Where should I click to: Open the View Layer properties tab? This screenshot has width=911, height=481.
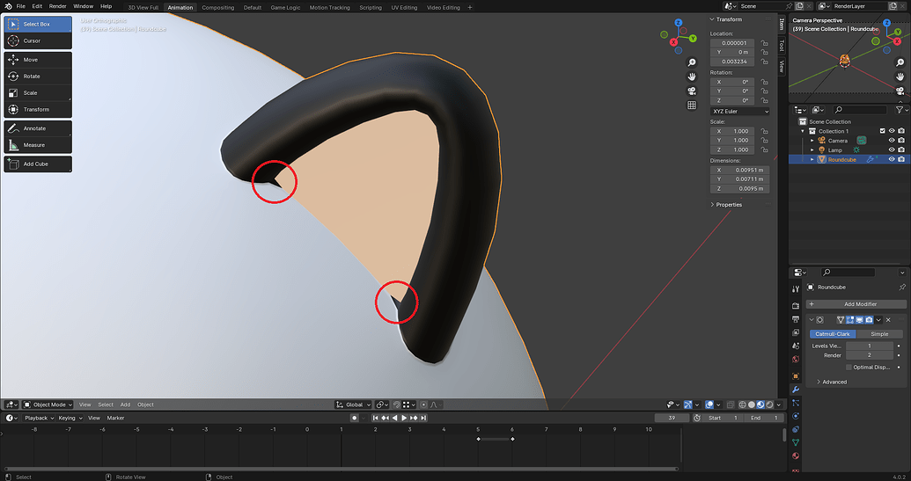click(x=796, y=332)
